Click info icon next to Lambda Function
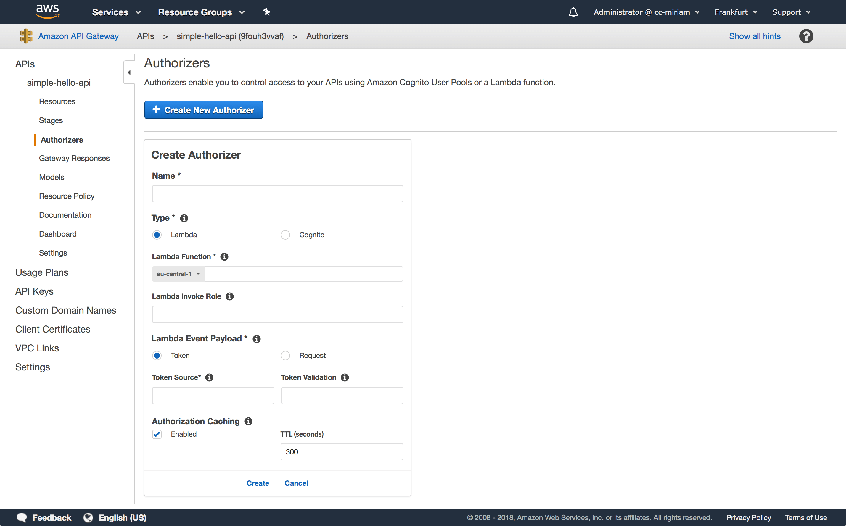846x526 pixels. [224, 257]
